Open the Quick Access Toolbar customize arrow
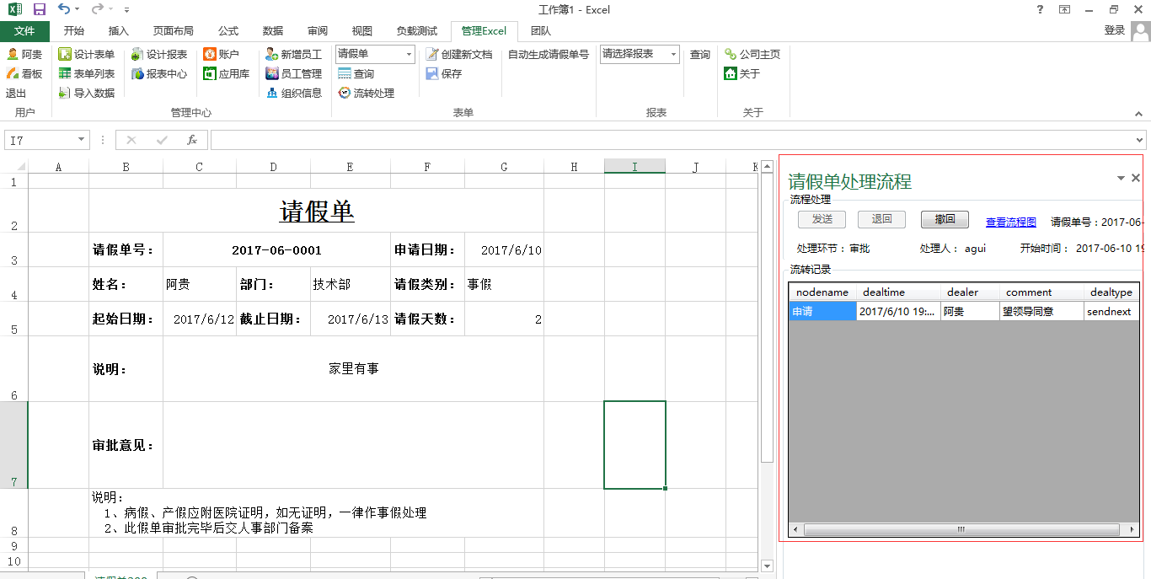Image resolution: width=1151 pixels, height=579 pixels. click(126, 10)
